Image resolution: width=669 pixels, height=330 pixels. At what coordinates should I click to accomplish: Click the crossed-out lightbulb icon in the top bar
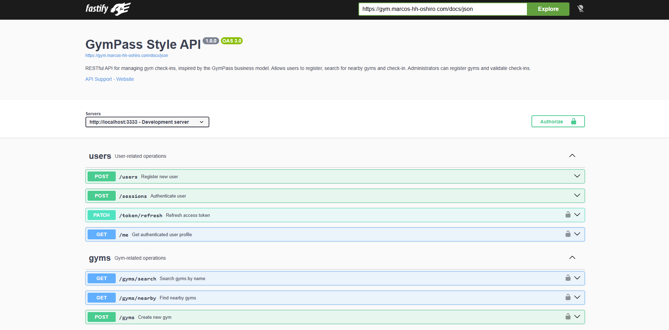580,9
